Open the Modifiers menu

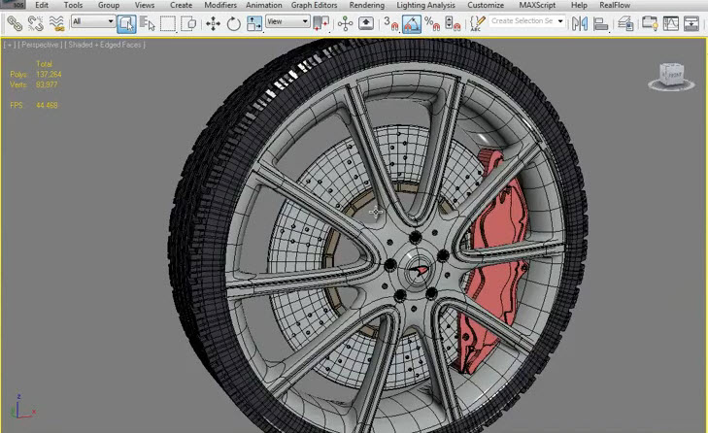pyautogui.click(x=220, y=5)
